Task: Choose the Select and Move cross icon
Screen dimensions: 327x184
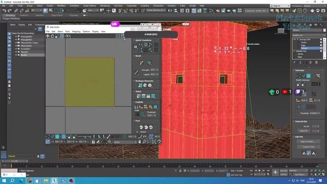Action: [108, 10]
